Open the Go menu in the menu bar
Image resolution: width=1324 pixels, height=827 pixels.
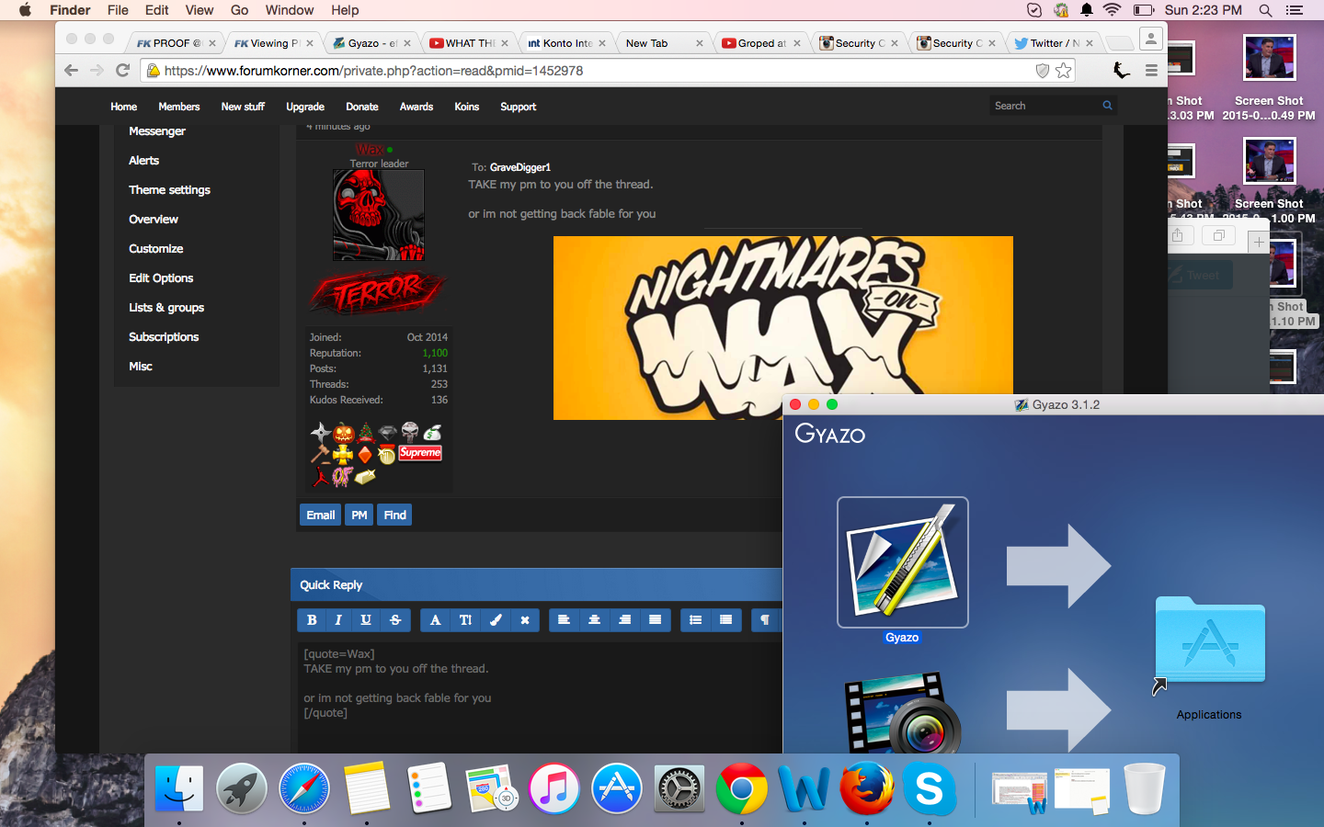[x=240, y=10]
